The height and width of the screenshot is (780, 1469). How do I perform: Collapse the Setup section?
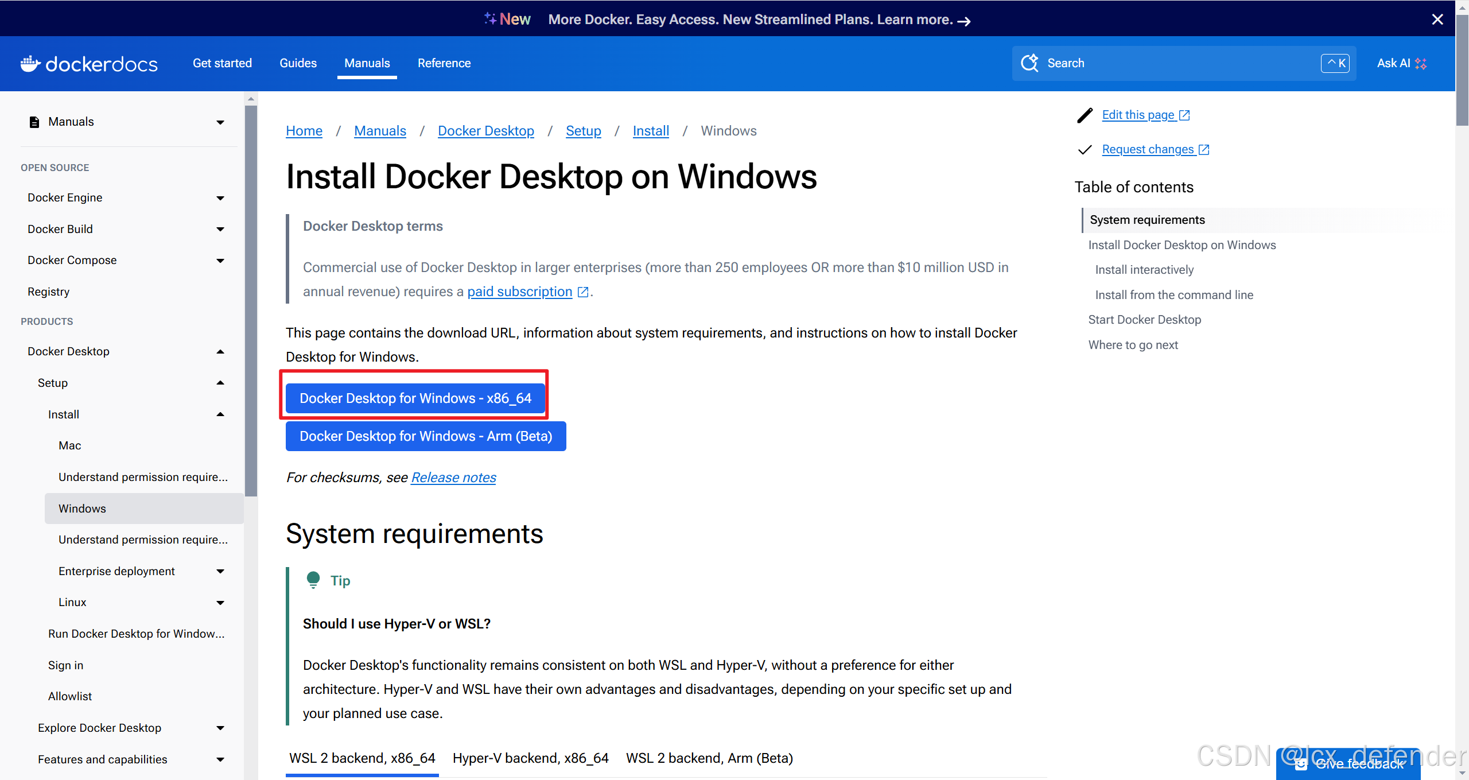pos(220,383)
